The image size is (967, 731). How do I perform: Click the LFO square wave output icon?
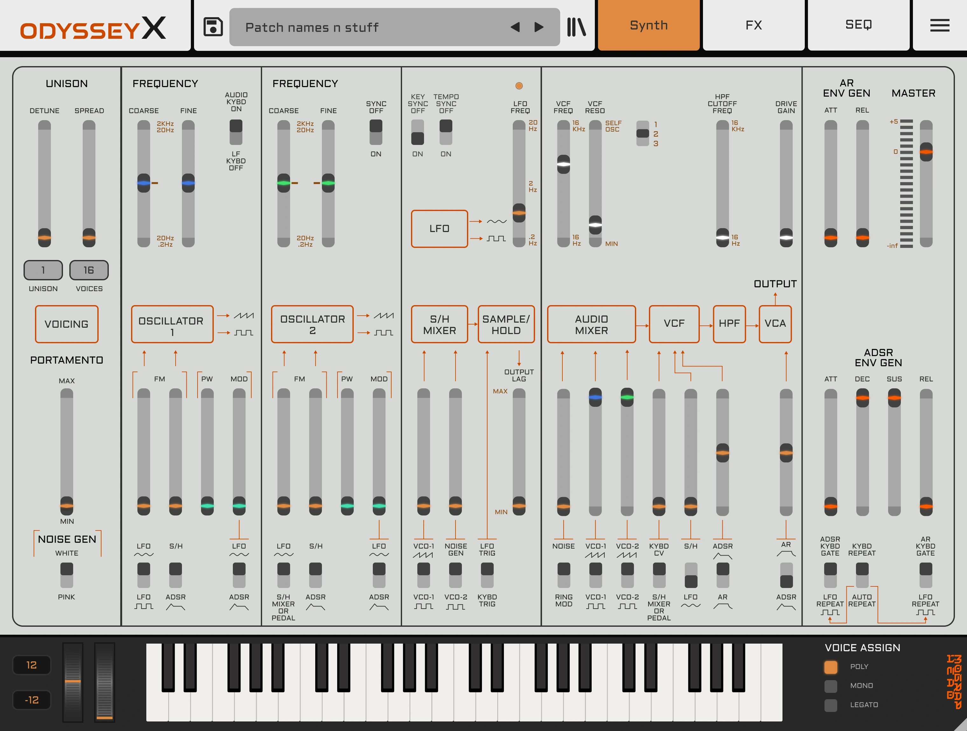(x=497, y=238)
